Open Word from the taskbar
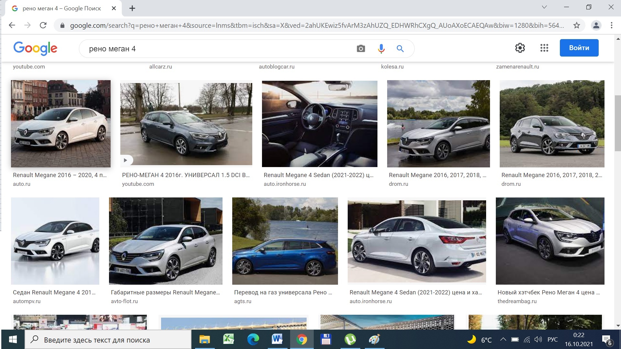Image resolution: width=621 pixels, height=349 pixels. pyautogui.click(x=277, y=340)
